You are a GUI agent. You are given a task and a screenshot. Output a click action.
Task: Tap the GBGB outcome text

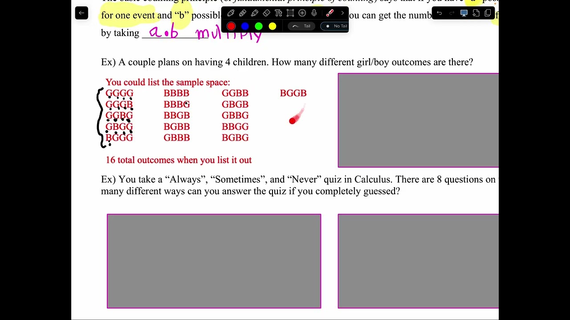click(x=235, y=104)
